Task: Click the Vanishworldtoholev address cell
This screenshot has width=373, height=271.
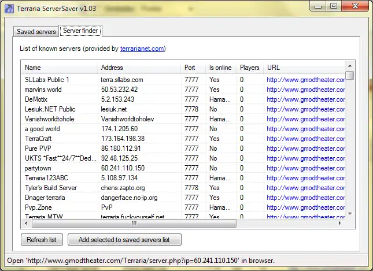Action: (127, 119)
